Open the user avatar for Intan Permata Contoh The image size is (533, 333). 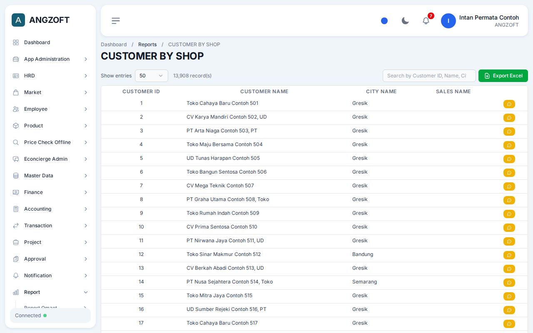click(x=448, y=21)
